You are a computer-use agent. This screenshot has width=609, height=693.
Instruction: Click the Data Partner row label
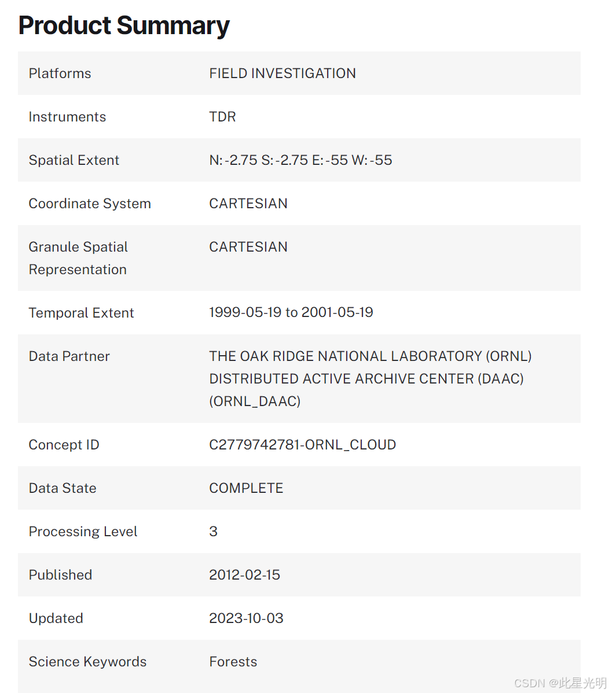(x=69, y=356)
